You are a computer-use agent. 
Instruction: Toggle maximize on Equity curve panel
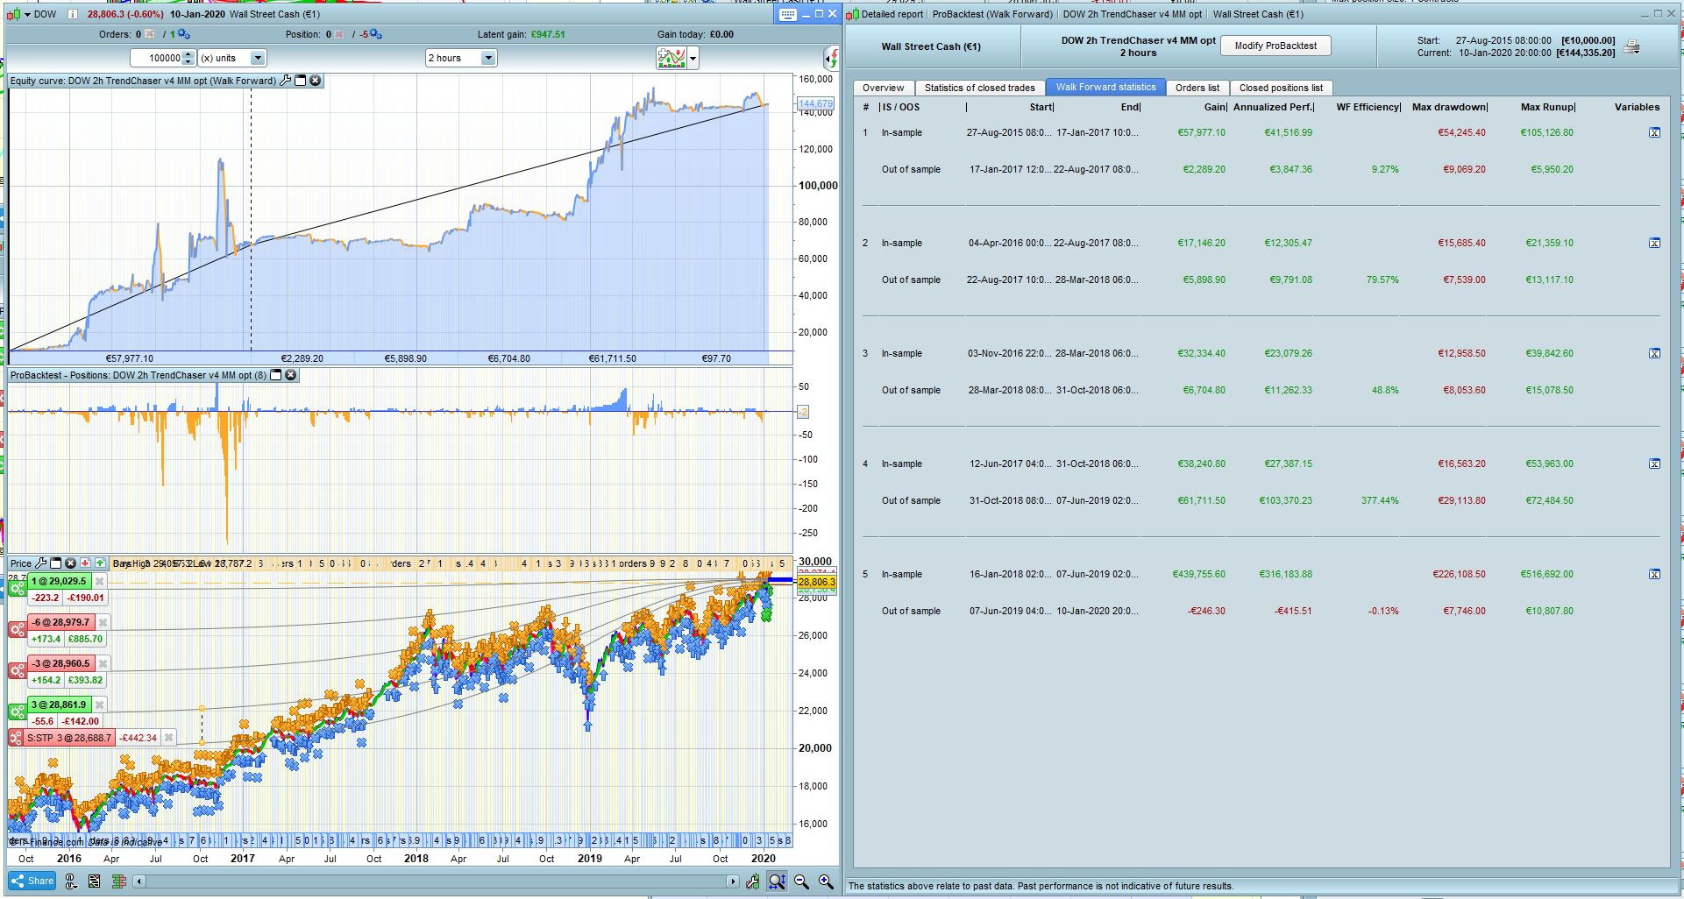(x=300, y=81)
